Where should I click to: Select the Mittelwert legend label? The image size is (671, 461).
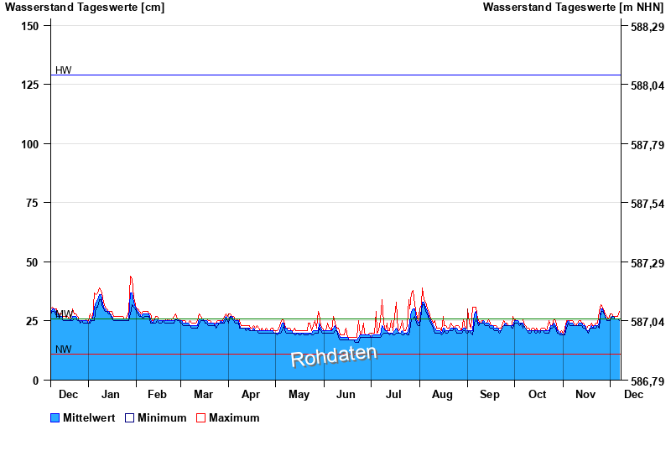point(89,417)
